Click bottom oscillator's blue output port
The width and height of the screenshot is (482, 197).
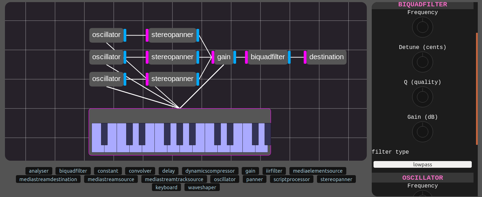[125, 79]
